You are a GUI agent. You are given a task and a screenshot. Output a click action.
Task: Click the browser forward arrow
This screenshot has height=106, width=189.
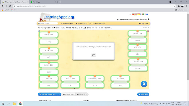(x=6, y=6)
